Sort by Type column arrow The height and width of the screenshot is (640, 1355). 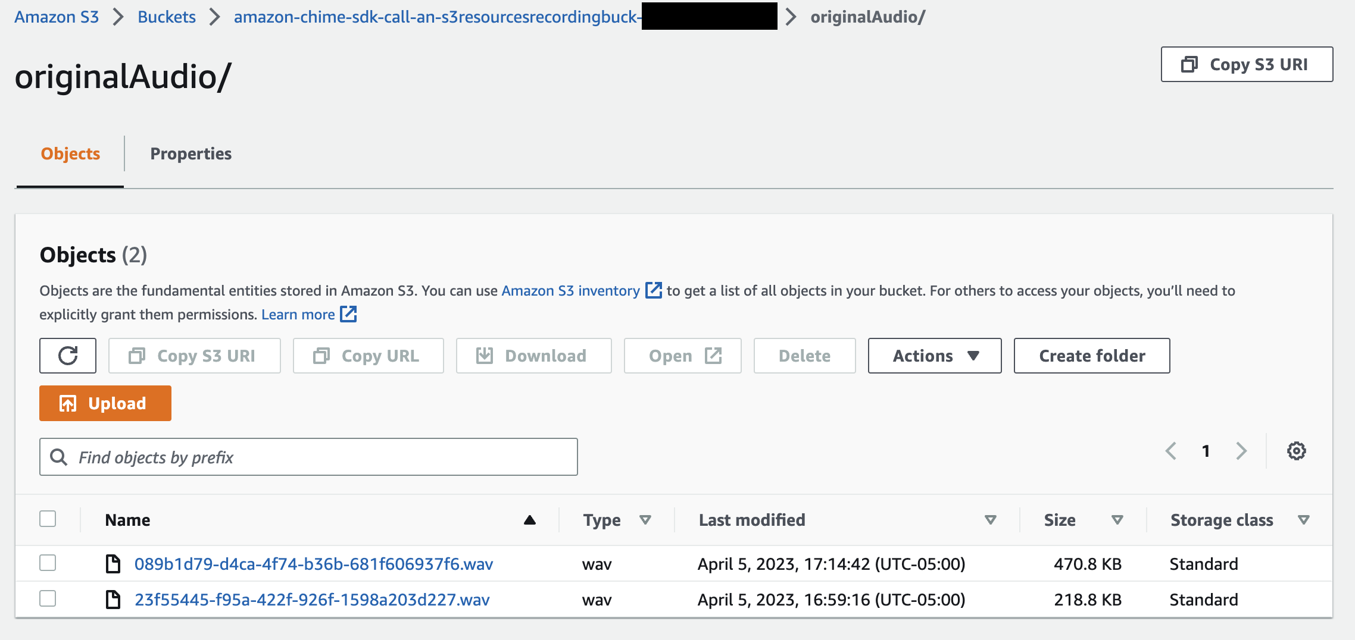pyautogui.click(x=645, y=520)
